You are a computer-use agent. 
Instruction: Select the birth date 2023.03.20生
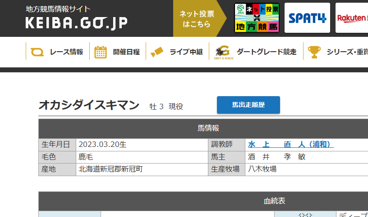[x=102, y=145]
